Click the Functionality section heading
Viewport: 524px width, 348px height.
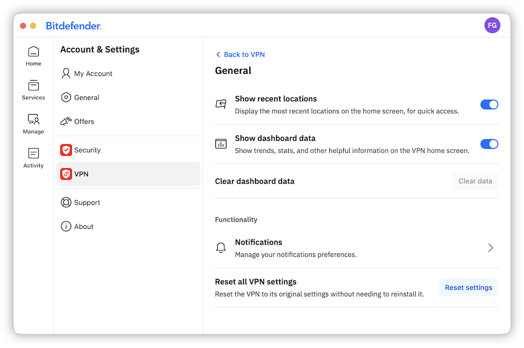(x=236, y=219)
